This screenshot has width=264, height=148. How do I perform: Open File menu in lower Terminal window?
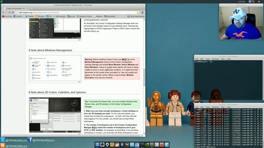197,107
